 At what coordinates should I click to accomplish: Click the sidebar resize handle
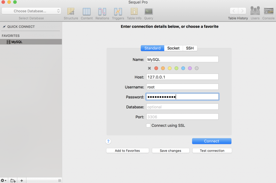[60, 181]
